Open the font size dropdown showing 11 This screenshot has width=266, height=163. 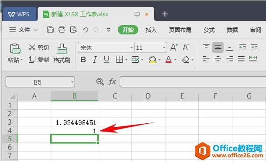[x=164, y=48]
